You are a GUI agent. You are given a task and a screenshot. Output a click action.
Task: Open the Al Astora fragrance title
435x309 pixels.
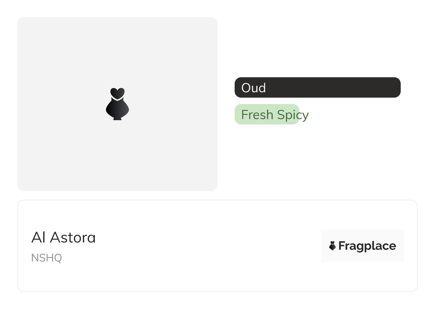coord(64,237)
